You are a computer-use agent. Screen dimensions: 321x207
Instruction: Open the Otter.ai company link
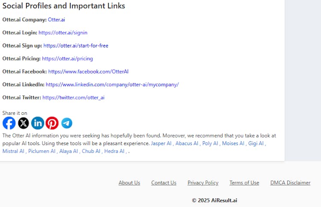pyautogui.click(x=56, y=20)
